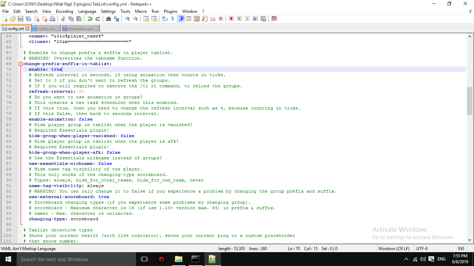The image size is (474, 266).
Task: Close the active config.yml tab
Action: [27, 29]
